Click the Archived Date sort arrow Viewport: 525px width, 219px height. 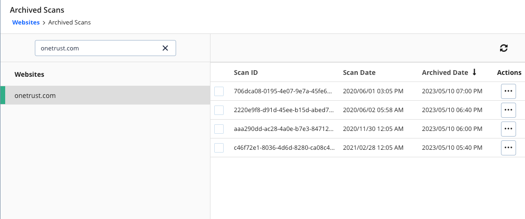(474, 73)
